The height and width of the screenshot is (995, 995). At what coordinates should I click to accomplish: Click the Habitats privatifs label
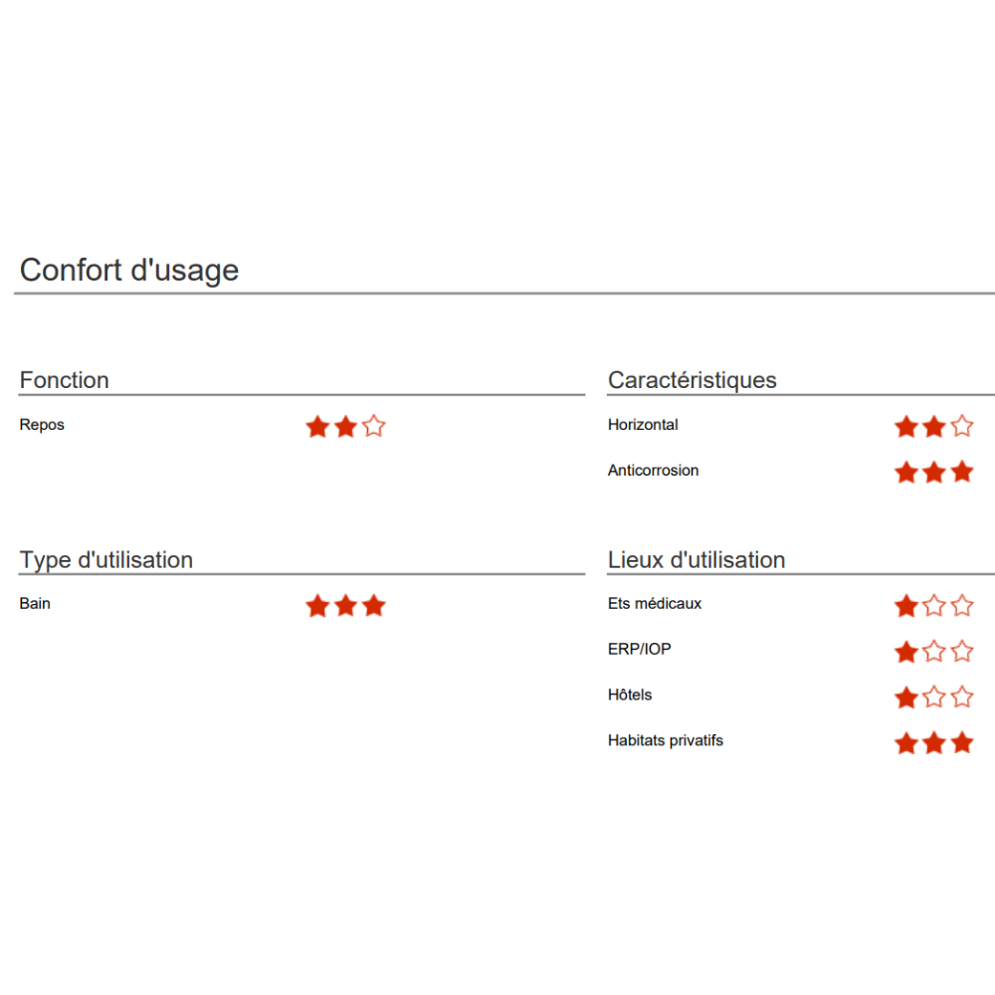(x=666, y=740)
